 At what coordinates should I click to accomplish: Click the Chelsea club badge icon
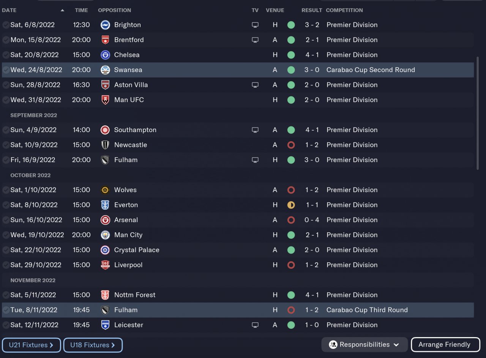pyautogui.click(x=105, y=55)
